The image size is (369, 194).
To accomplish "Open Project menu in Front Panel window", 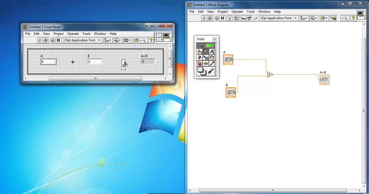I will click(59, 34).
